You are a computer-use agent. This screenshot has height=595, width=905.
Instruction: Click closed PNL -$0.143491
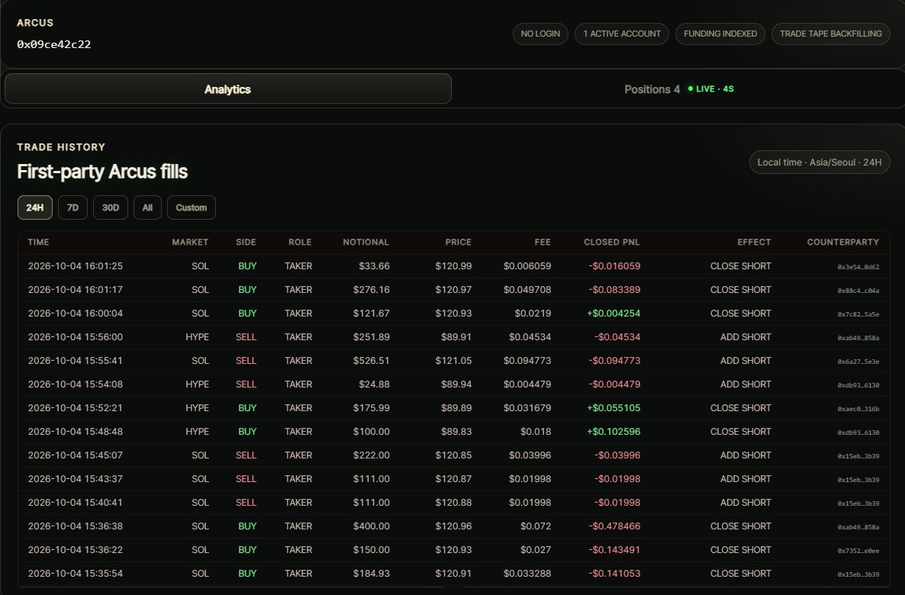click(x=614, y=550)
